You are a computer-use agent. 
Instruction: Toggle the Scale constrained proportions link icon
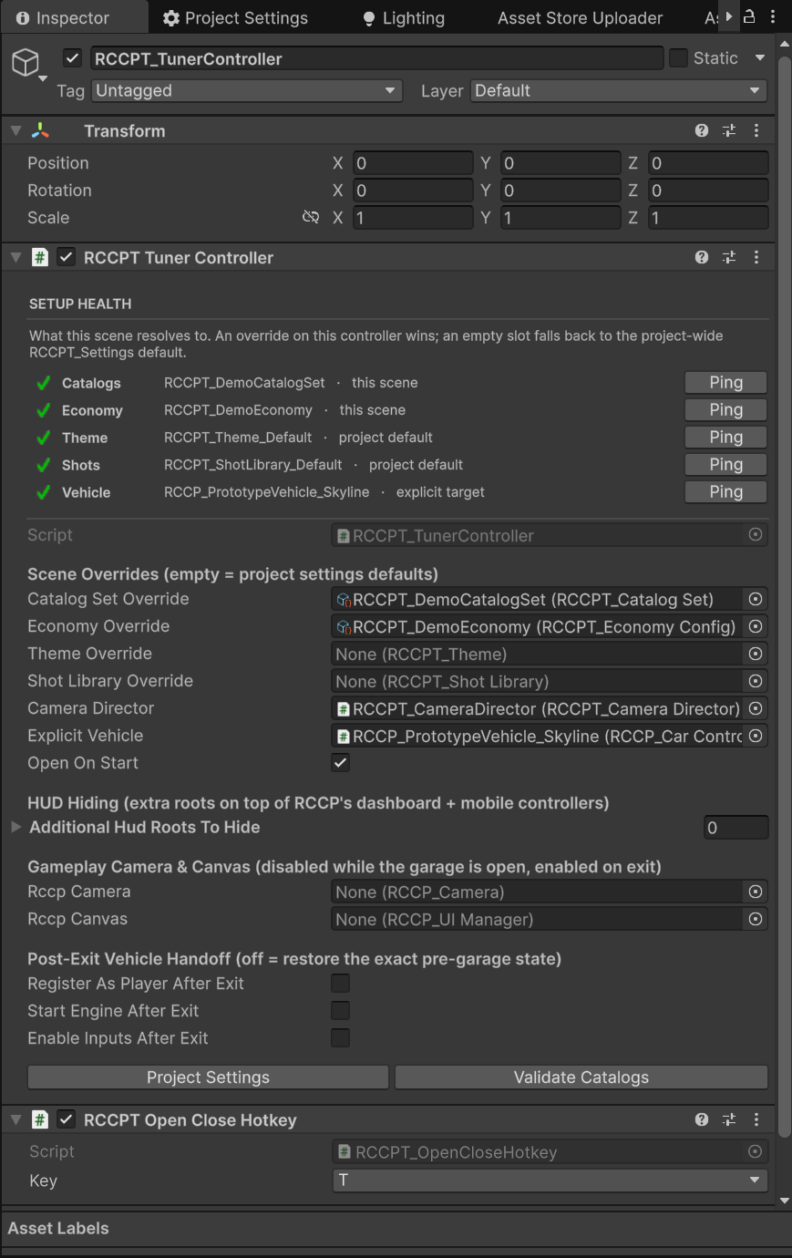311,217
